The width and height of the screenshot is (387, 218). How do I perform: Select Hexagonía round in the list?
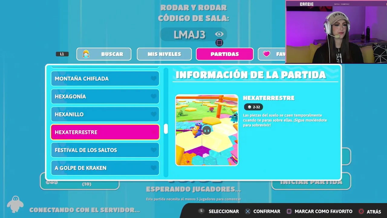pos(105,96)
